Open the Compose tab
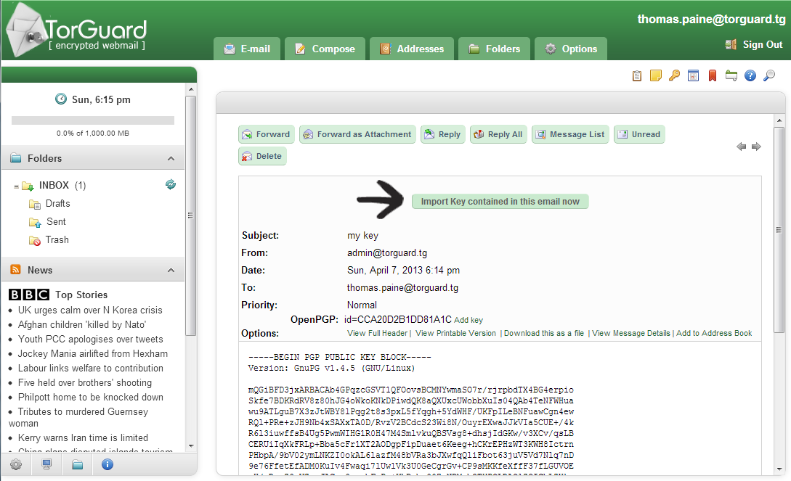The image size is (791, 481). tap(325, 49)
